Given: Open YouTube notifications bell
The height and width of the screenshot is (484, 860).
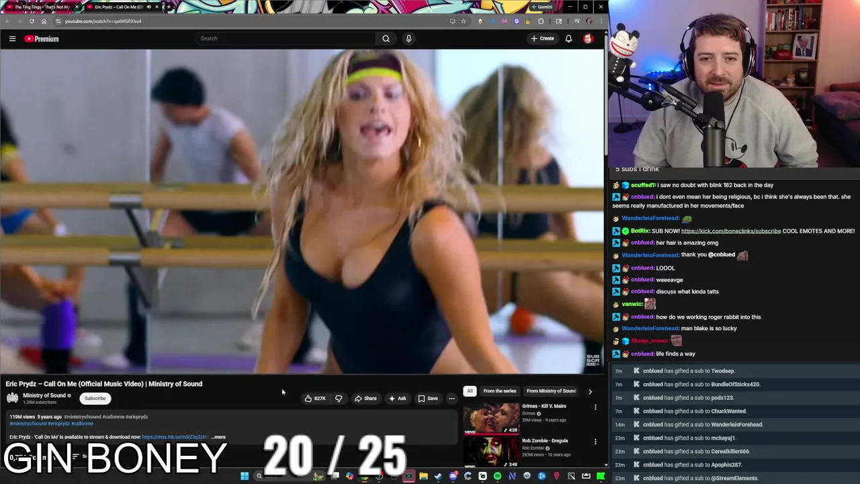Looking at the screenshot, I should click(568, 38).
